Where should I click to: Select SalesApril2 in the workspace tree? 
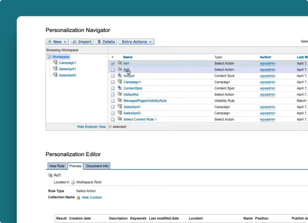tap(67, 75)
